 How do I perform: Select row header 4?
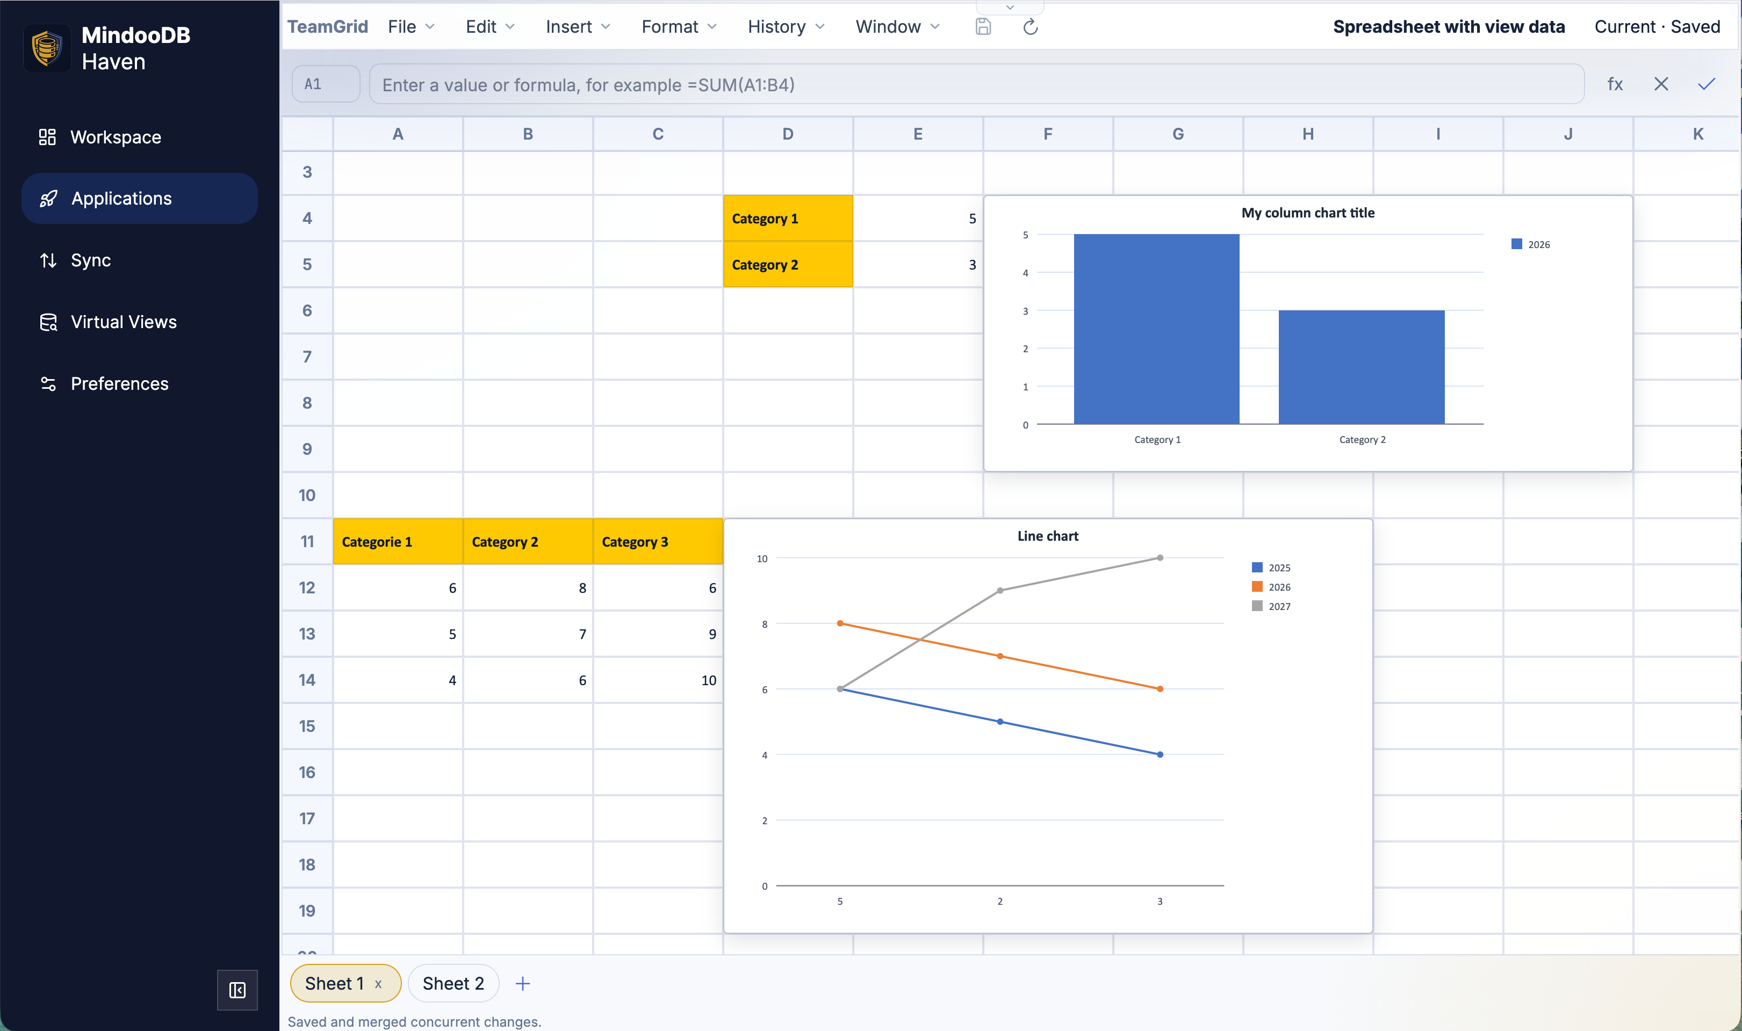coord(307,218)
